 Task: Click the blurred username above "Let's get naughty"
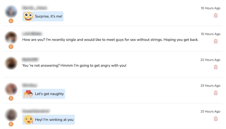click(x=30, y=85)
